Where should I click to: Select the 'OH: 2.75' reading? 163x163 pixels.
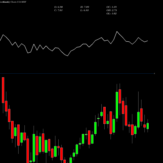[x=111, y=10]
